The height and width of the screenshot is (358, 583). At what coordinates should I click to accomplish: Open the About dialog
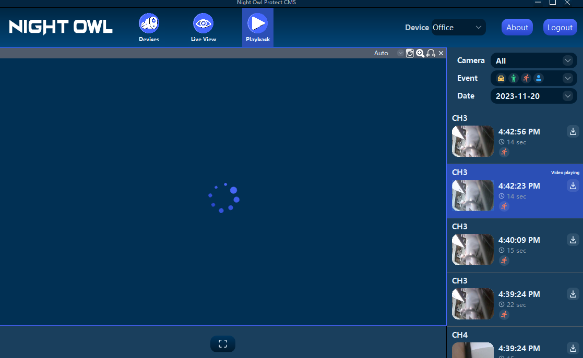point(517,27)
